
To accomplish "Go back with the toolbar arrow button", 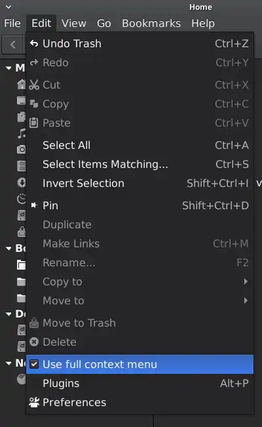I will pyautogui.click(x=13, y=45).
